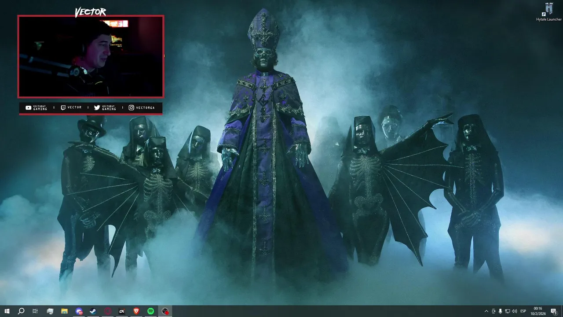Open Task View on taskbar
This screenshot has height=317, width=563.
pos(35,311)
